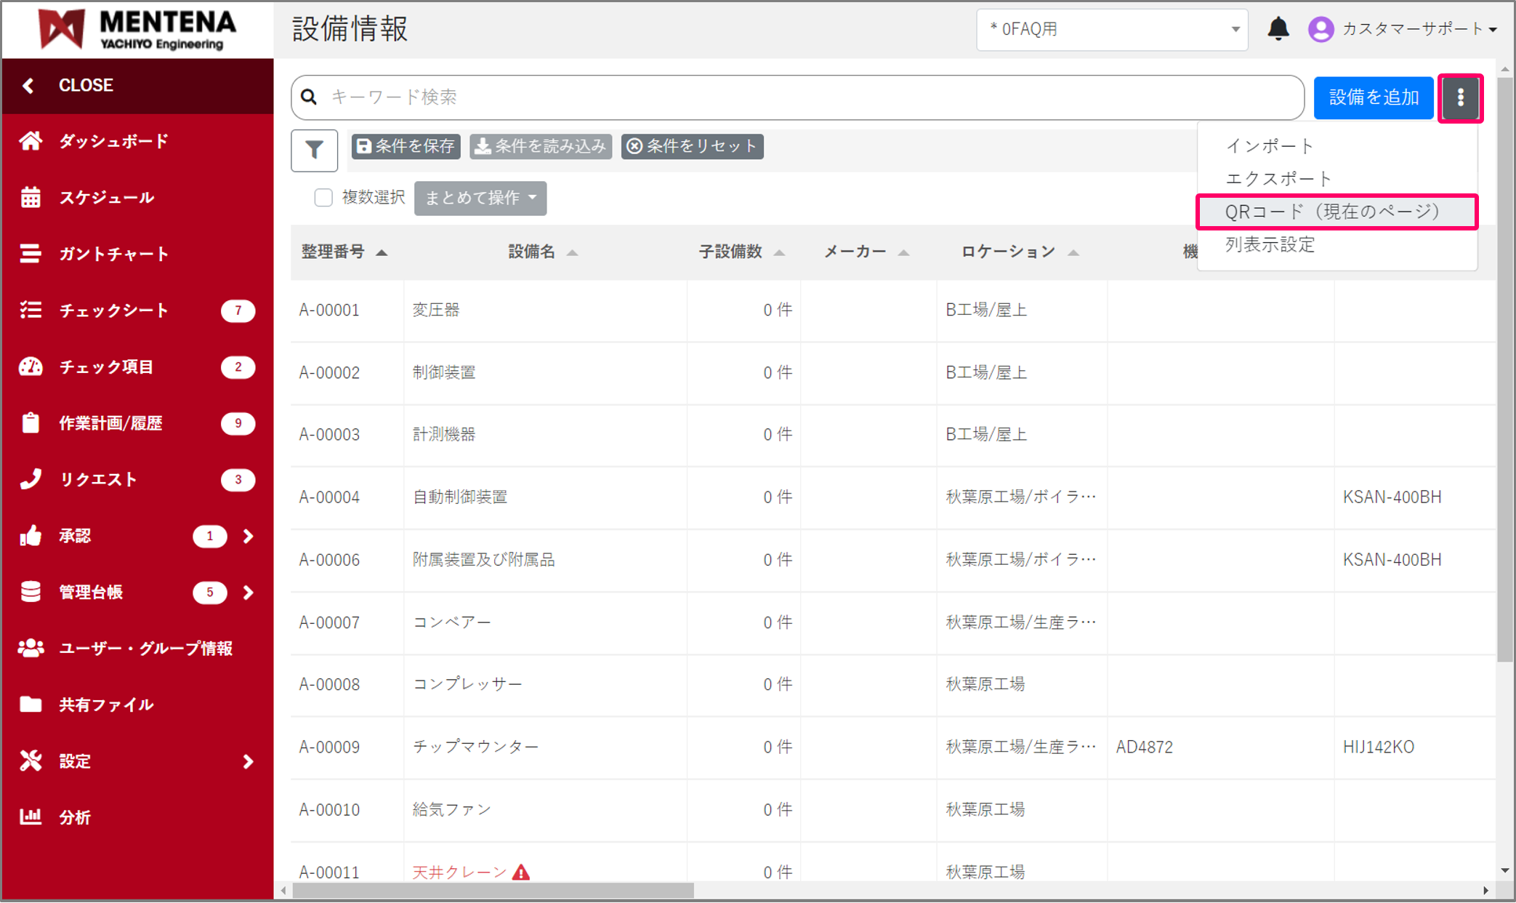
Task: Click 条件をリセット button
Action: (x=692, y=146)
